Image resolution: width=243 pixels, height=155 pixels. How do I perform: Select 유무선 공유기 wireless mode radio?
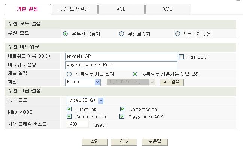[66, 34]
